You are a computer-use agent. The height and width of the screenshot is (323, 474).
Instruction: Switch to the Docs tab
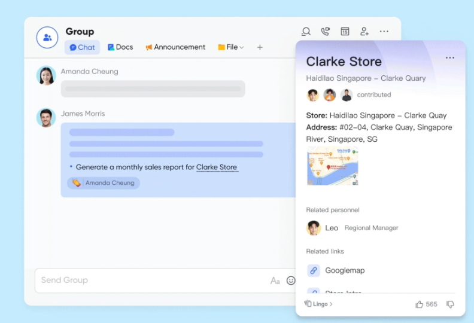click(120, 47)
